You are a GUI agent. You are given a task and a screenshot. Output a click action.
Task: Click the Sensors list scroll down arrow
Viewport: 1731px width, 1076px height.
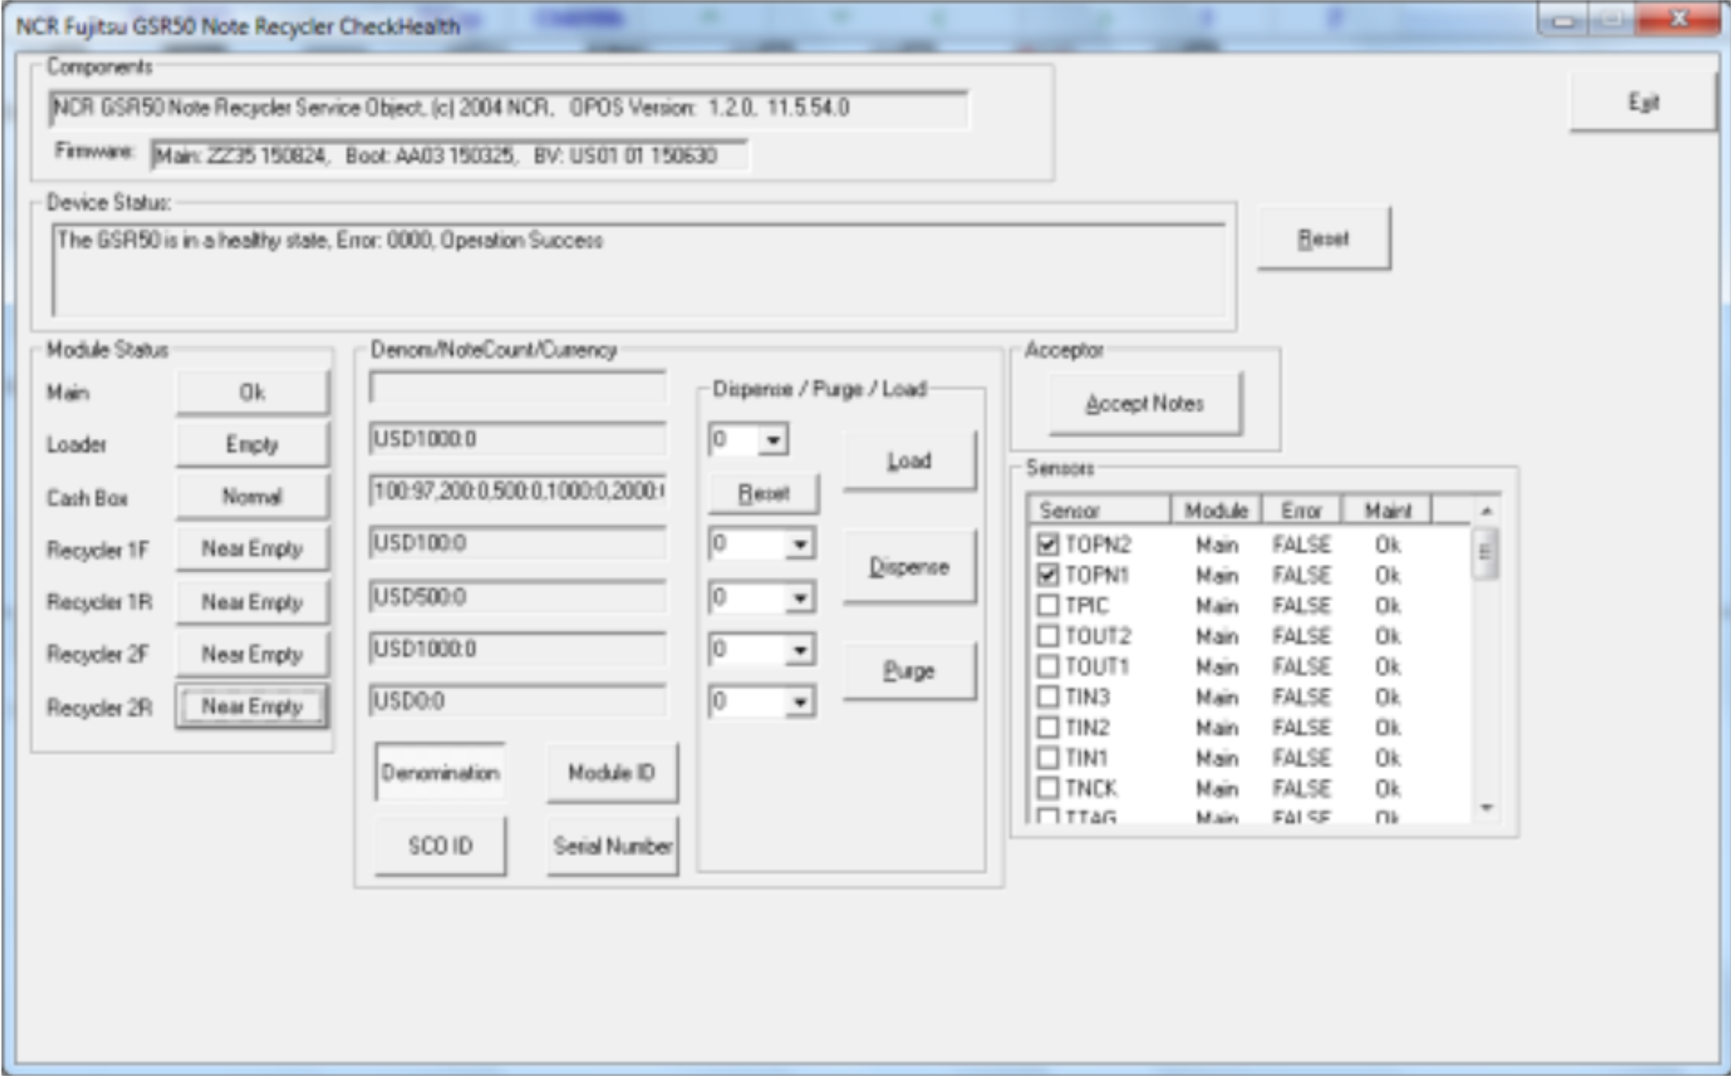tap(1486, 808)
